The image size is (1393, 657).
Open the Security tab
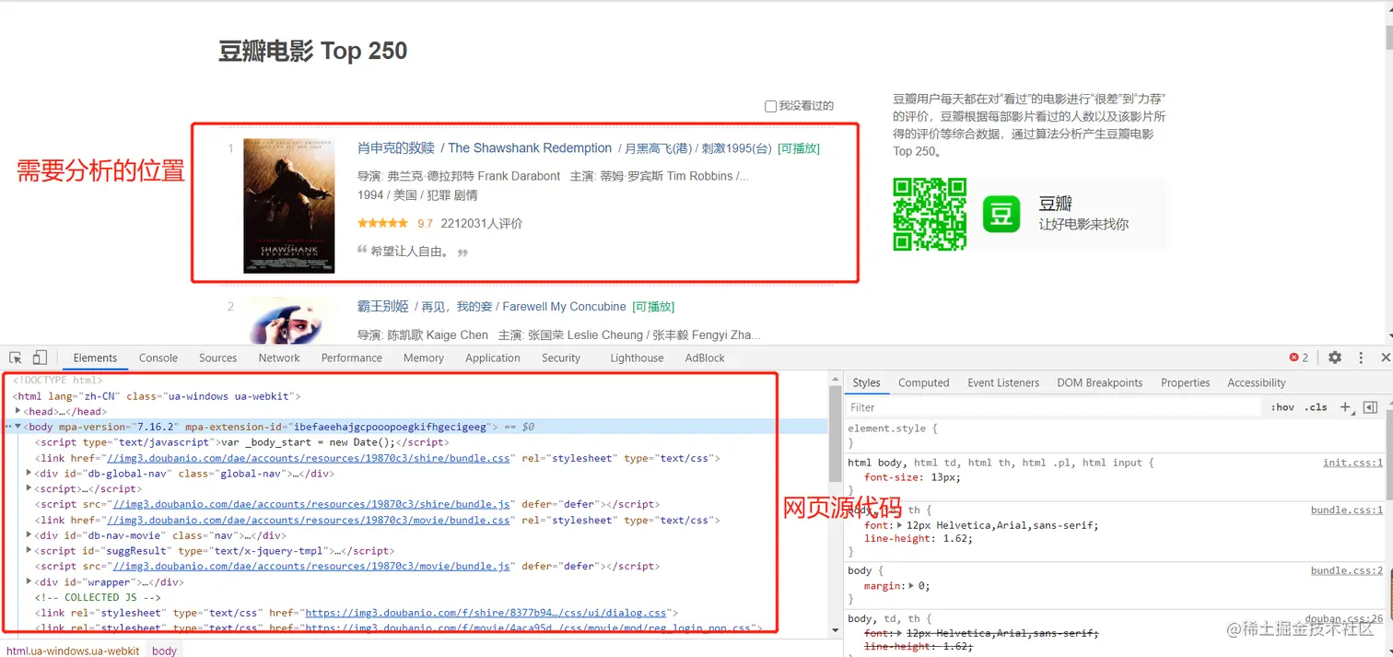(x=561, y=358)
